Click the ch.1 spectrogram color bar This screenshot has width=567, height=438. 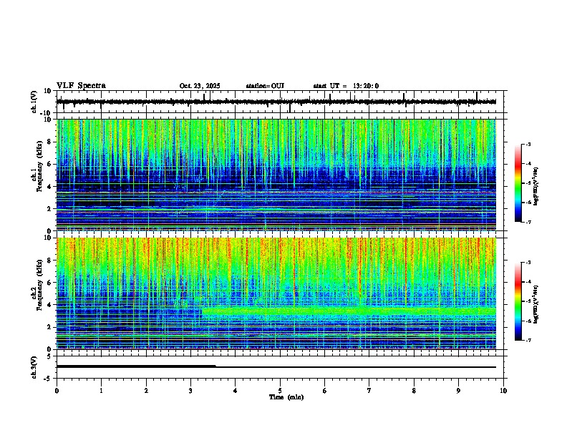(518, 183)
